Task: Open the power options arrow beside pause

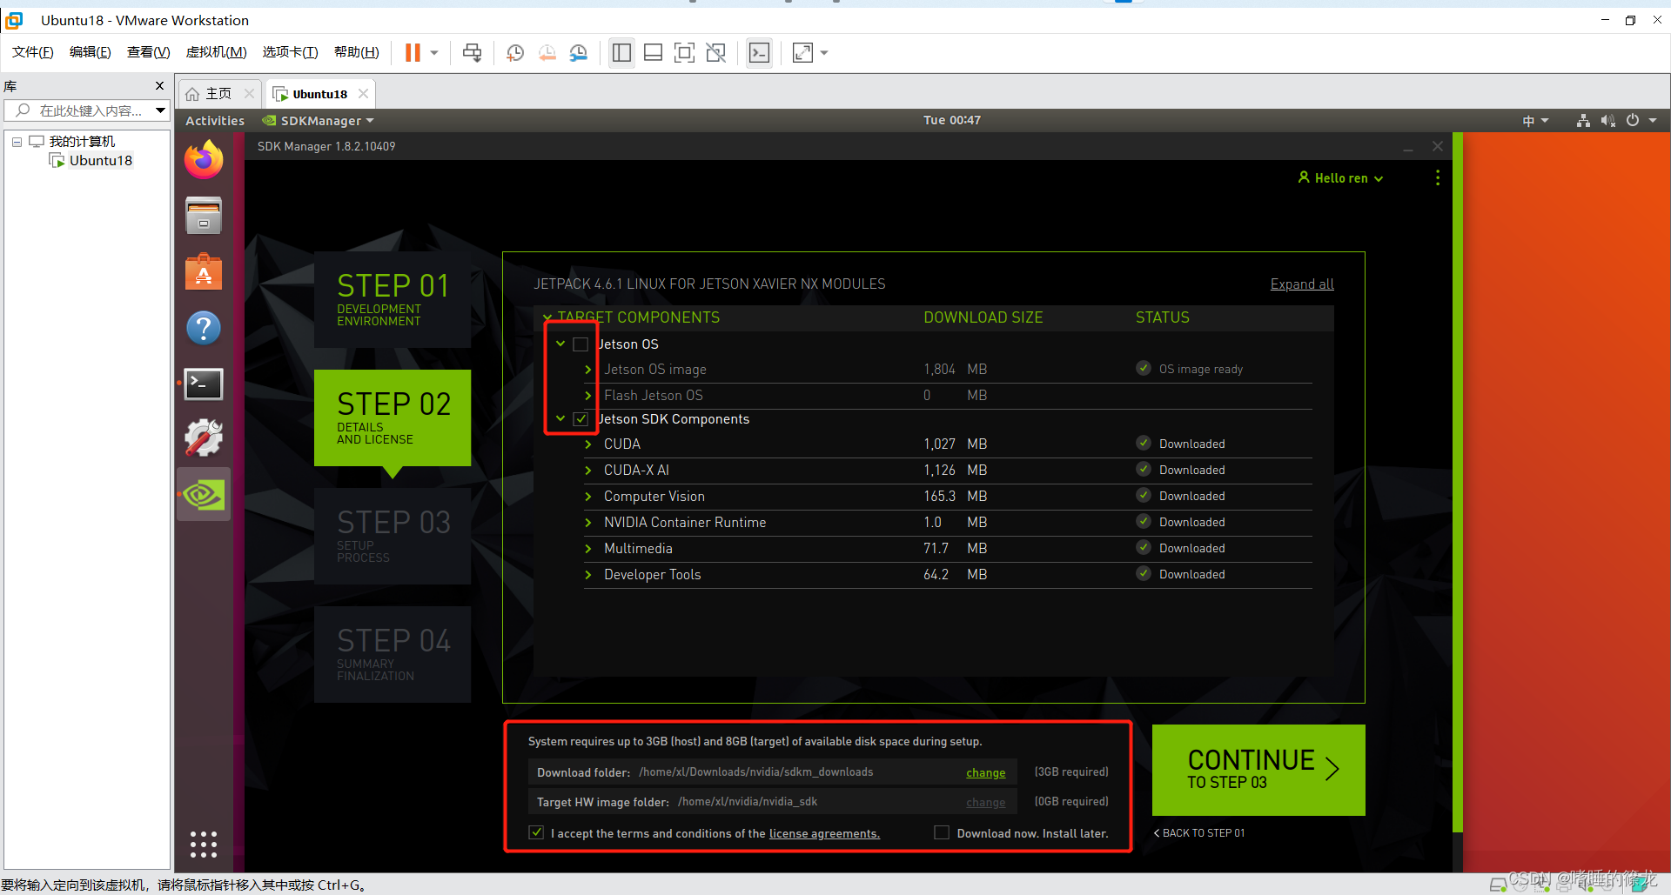Action: [434, 53]
